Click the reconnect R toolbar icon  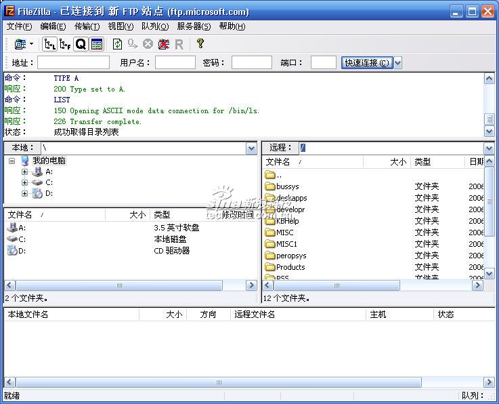point(179,44)
